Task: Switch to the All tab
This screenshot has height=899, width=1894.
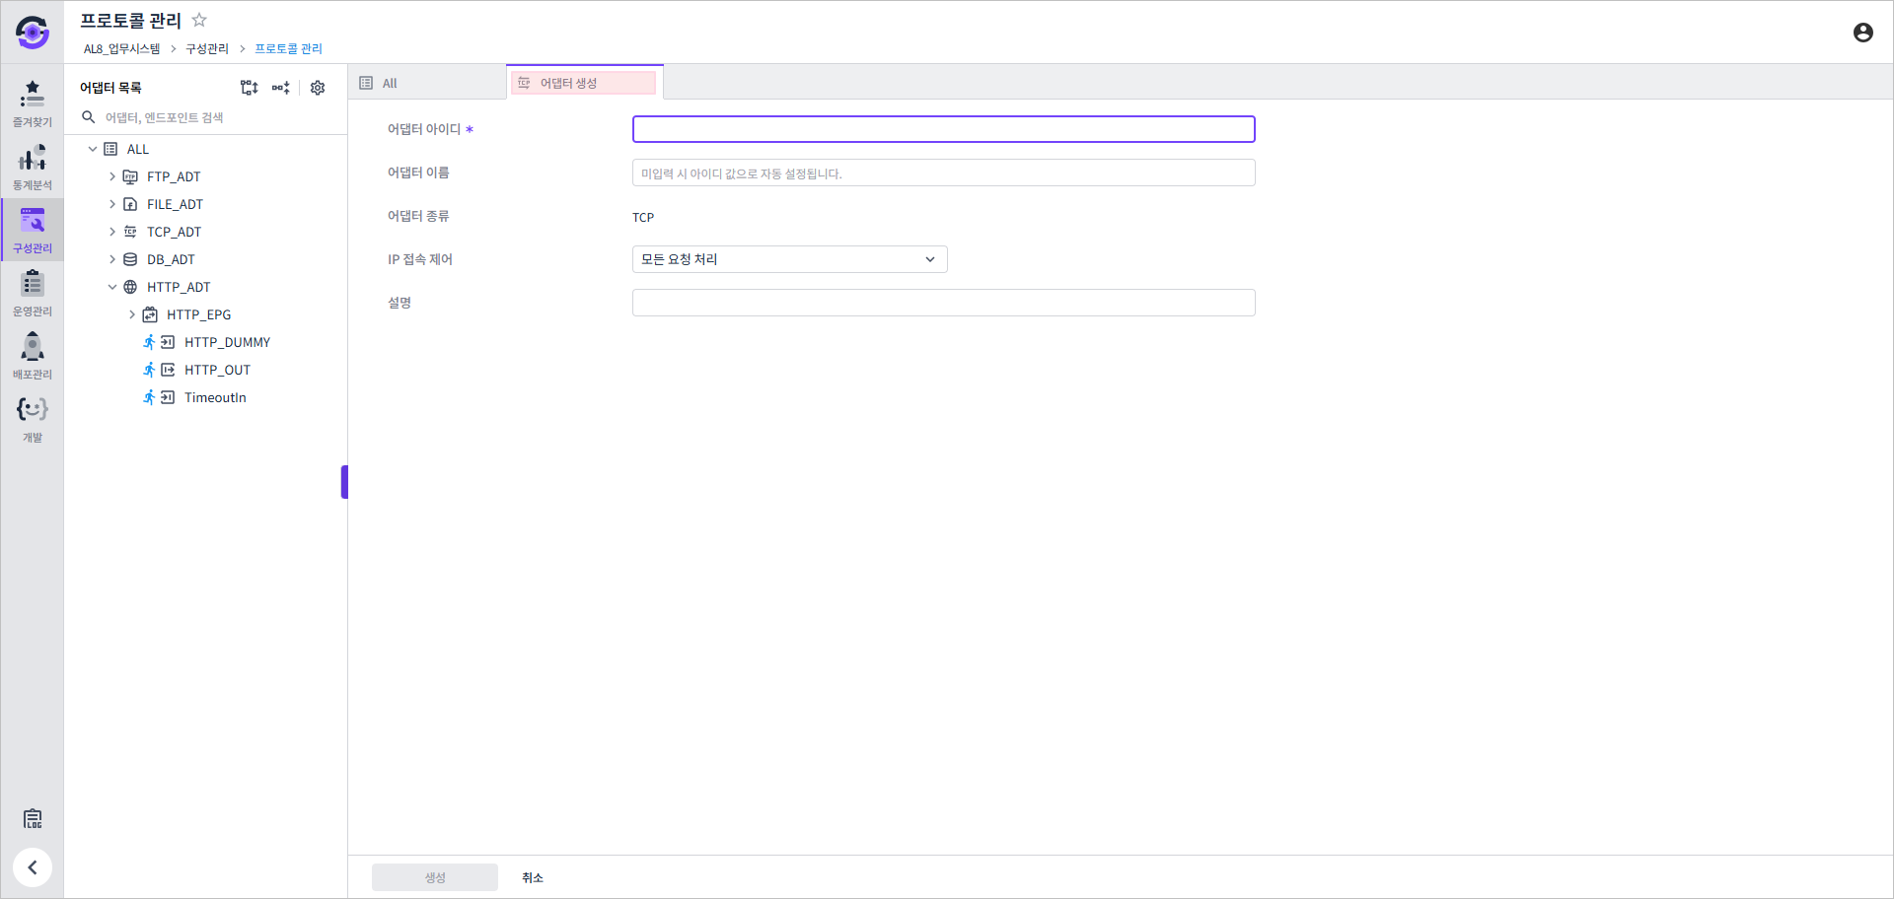Action: 427,83
